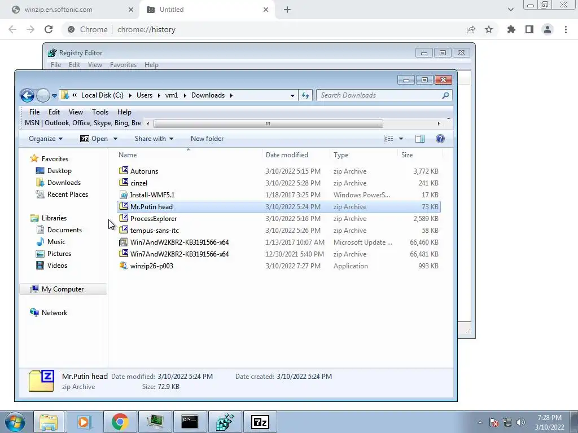The image size is (578, 433).
Task: Click the change view icon
Action: pyautogui.click(x=388, y=139)
